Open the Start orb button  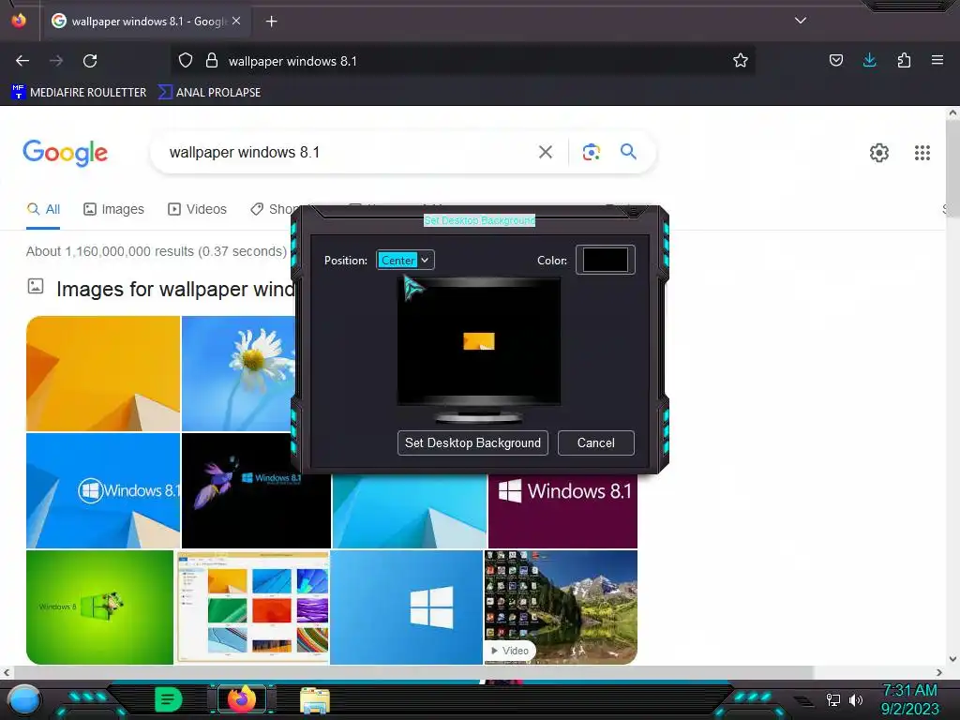point(23,699)
